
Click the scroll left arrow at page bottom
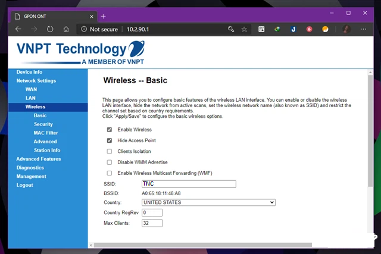click(x=91, y=245)
